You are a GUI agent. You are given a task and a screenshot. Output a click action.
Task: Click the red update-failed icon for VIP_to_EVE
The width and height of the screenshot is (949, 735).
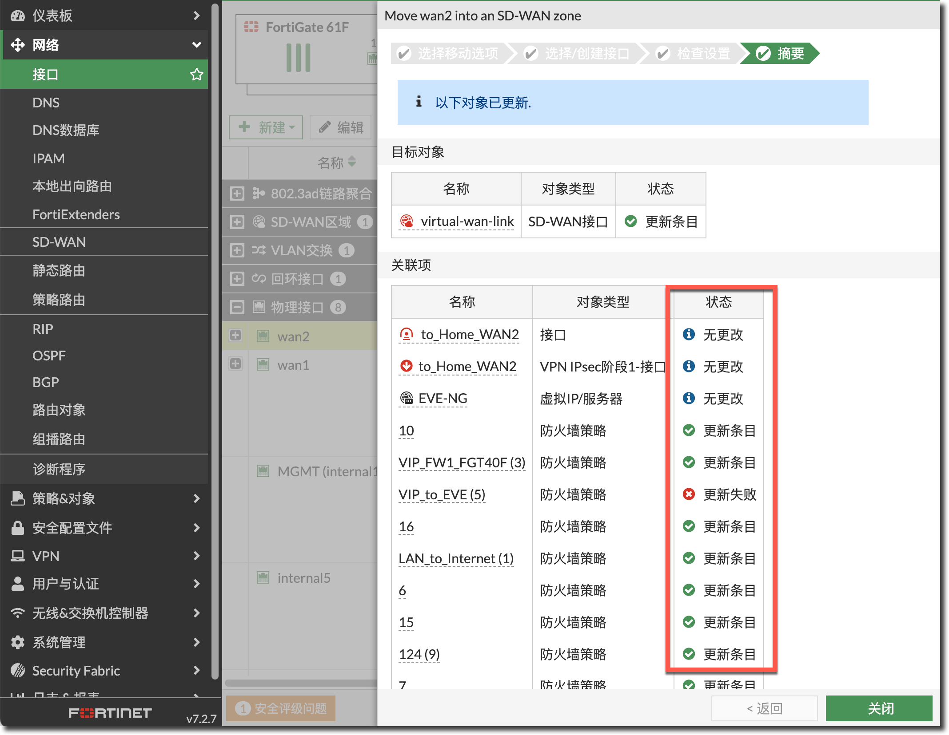click(x=689, y=494)
